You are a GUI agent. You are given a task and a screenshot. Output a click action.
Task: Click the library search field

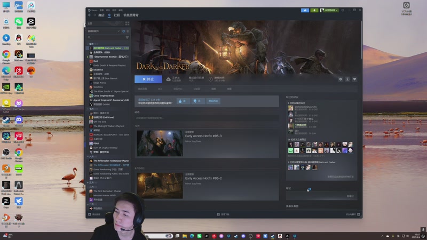[x=106, y=37]
